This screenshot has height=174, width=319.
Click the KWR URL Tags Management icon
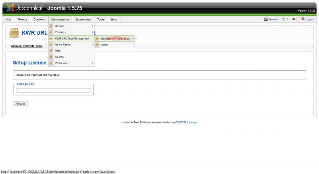point(51,38)
